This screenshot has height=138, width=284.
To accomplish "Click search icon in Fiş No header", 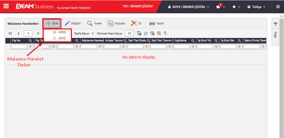I will pos(31,41).
